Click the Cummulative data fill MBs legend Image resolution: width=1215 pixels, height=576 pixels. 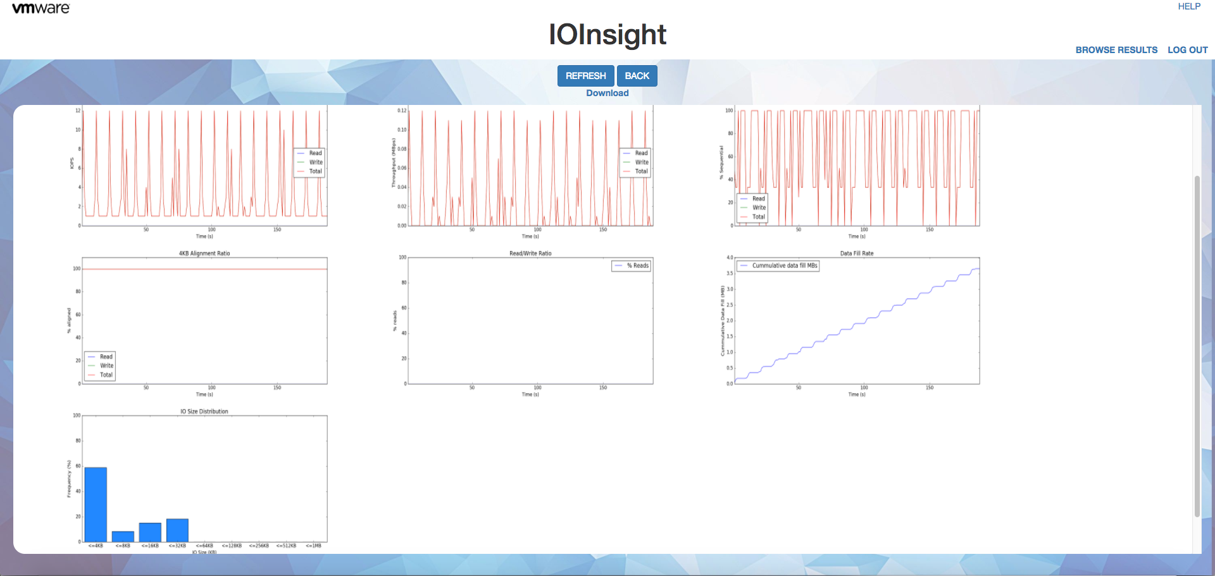pyautogui.click(x=778, y=266)
